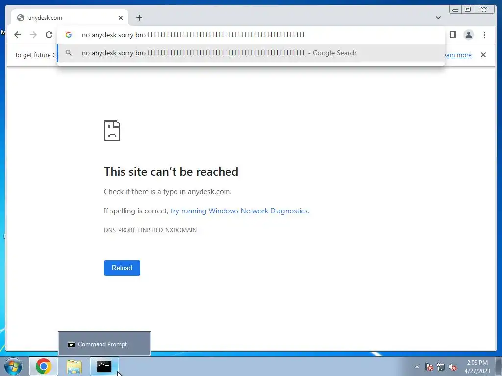The image size is (502, 376).
Task: Click the search magnifier suggestion icon
Action: (69, 53)
